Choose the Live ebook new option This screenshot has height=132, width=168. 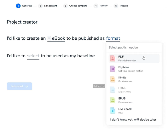coord(134,111)
